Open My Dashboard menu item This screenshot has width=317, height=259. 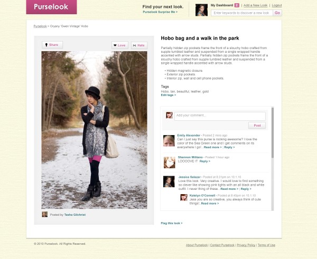pos(222,5)
